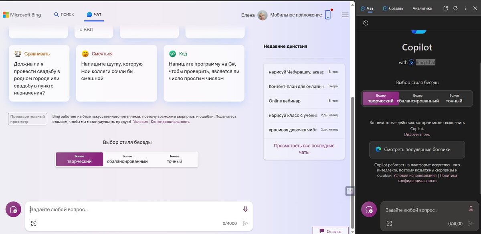The width and height of the screenshot is (481, 234).
Task: Click the laughing emoji beside Смеяться
Action: point(85,53)
